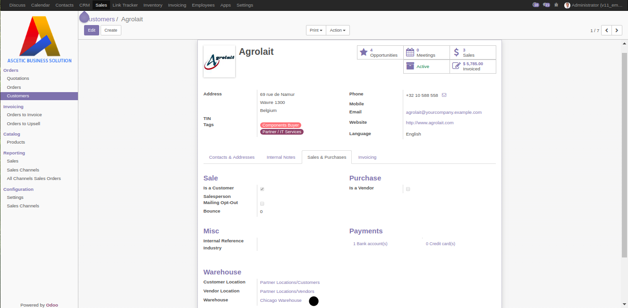Toggle the Mailing Opt-Out checkbox

click(x=262, y=204)
